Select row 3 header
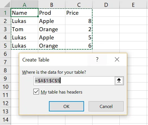 (x=5, y=29)
